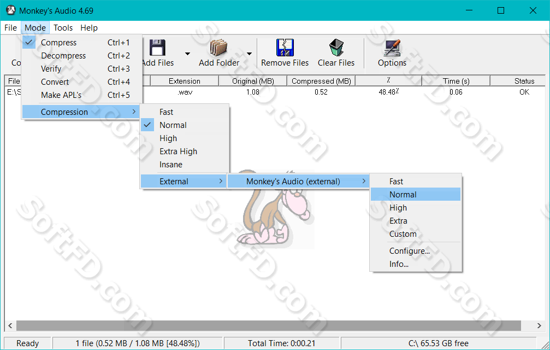Close the open Mode menu
550x350 pixels.
(35, 28)
